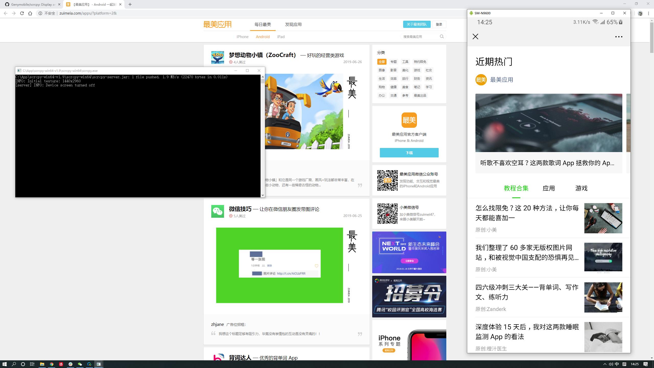The height and width of the screenshot is (368, 654).
Task: Open NetEase Cloud Music from the taskbar
Action: (61, 364)
